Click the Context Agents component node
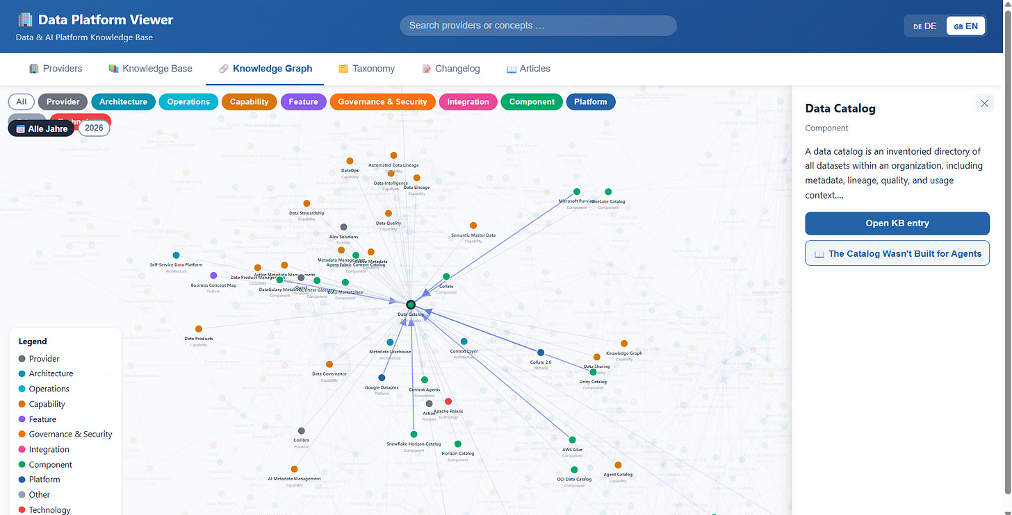The height and width of the screenshot is (515, 1012). click(x=424, y=380)
